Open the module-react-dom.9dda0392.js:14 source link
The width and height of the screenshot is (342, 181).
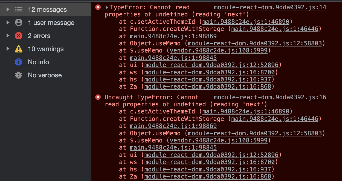(270, 7)
